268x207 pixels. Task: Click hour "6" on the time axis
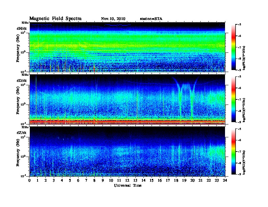78,181
